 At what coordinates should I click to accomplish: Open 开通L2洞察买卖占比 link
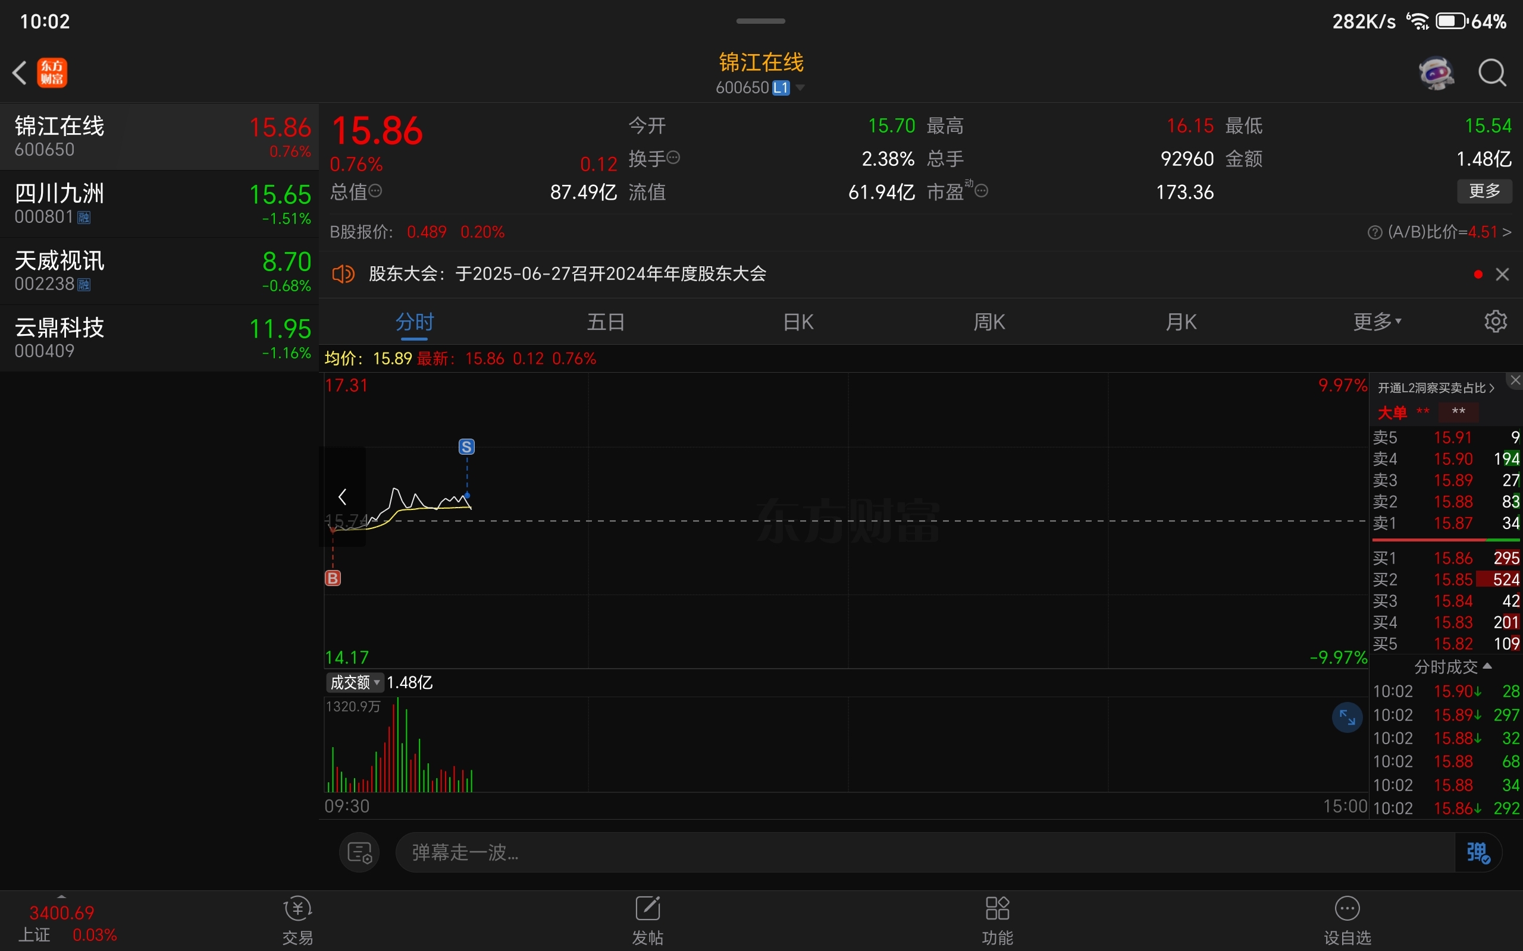[1436, 388]
